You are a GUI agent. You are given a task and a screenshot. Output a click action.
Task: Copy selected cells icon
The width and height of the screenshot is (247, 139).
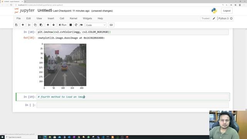point(35,25)
